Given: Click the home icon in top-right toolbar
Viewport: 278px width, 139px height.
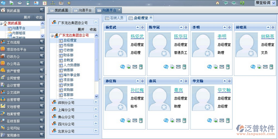Looking at the screenshot, I should click(218, 3).
